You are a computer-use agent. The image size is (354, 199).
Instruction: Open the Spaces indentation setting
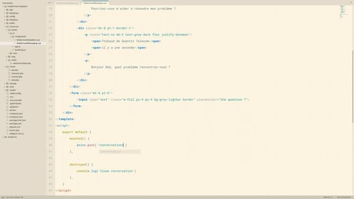coord(327,197)
